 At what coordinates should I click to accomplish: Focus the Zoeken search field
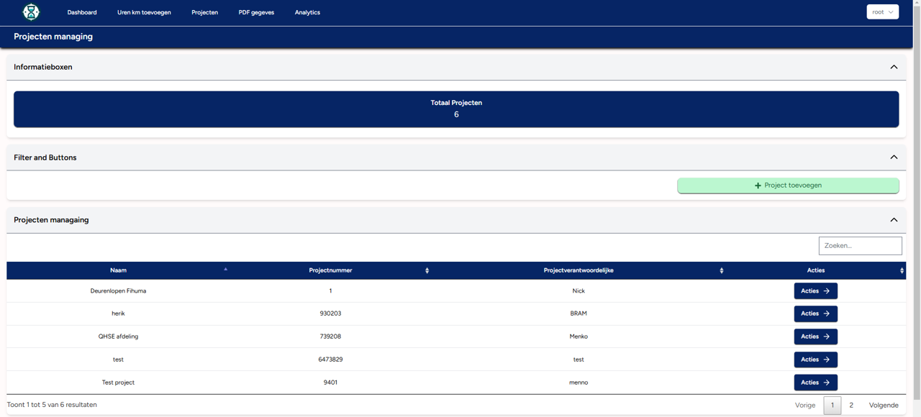point(860,246)
